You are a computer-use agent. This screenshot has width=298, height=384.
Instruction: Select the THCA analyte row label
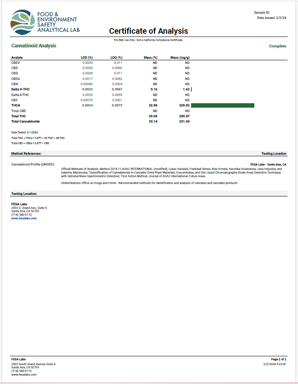pos(16,105)
